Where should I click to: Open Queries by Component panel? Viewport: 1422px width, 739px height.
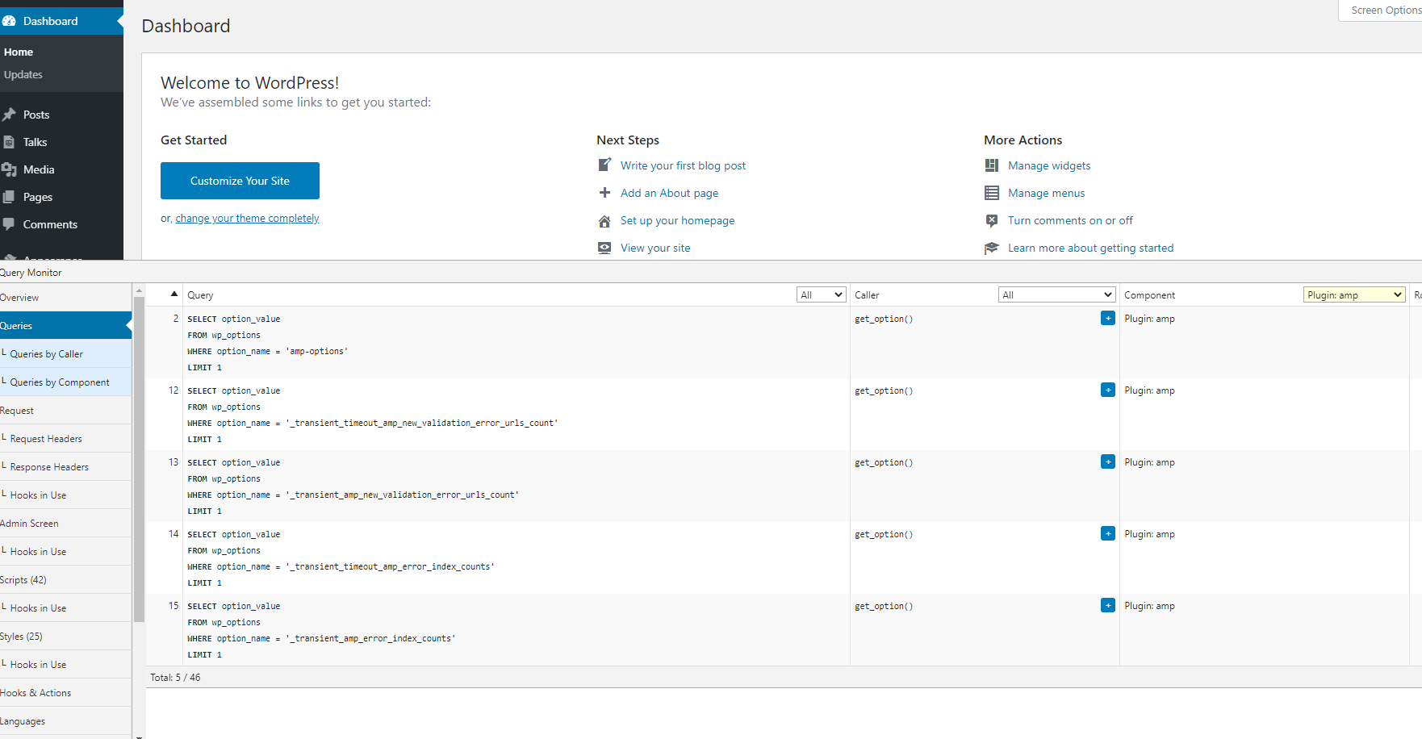65,382
